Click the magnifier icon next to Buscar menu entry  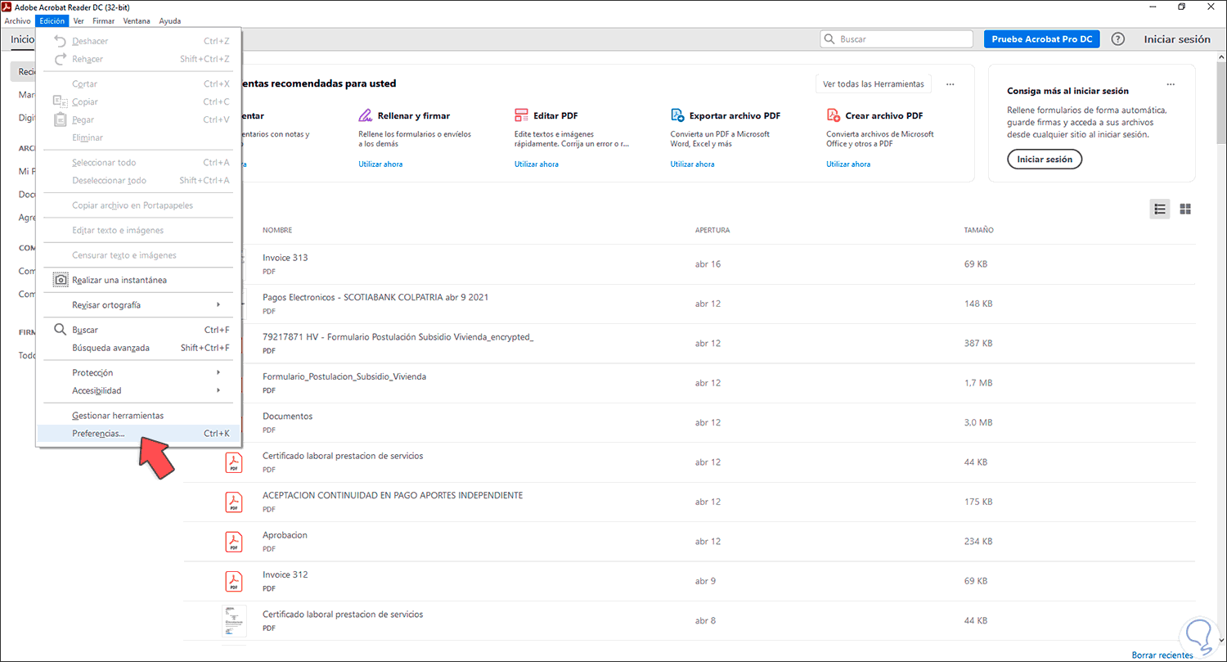[x=61, y=330]
